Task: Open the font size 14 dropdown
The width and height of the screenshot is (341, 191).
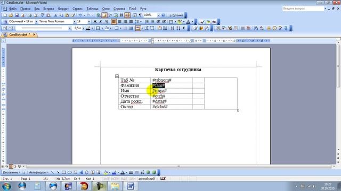Action: pyautogui.click(x=89, y=22)
